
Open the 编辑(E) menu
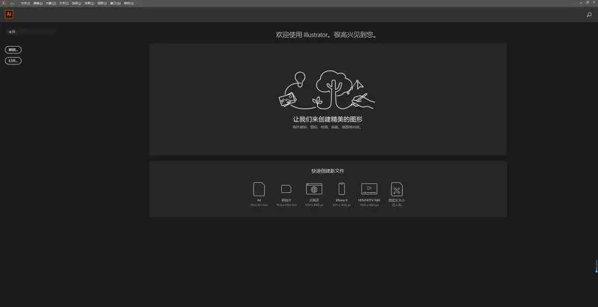[x=38, y=3]
